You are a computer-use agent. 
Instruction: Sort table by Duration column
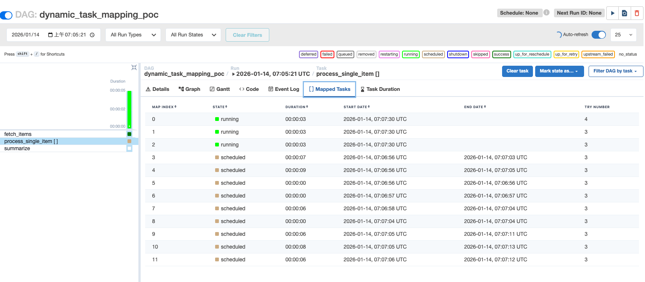point(296,107)
